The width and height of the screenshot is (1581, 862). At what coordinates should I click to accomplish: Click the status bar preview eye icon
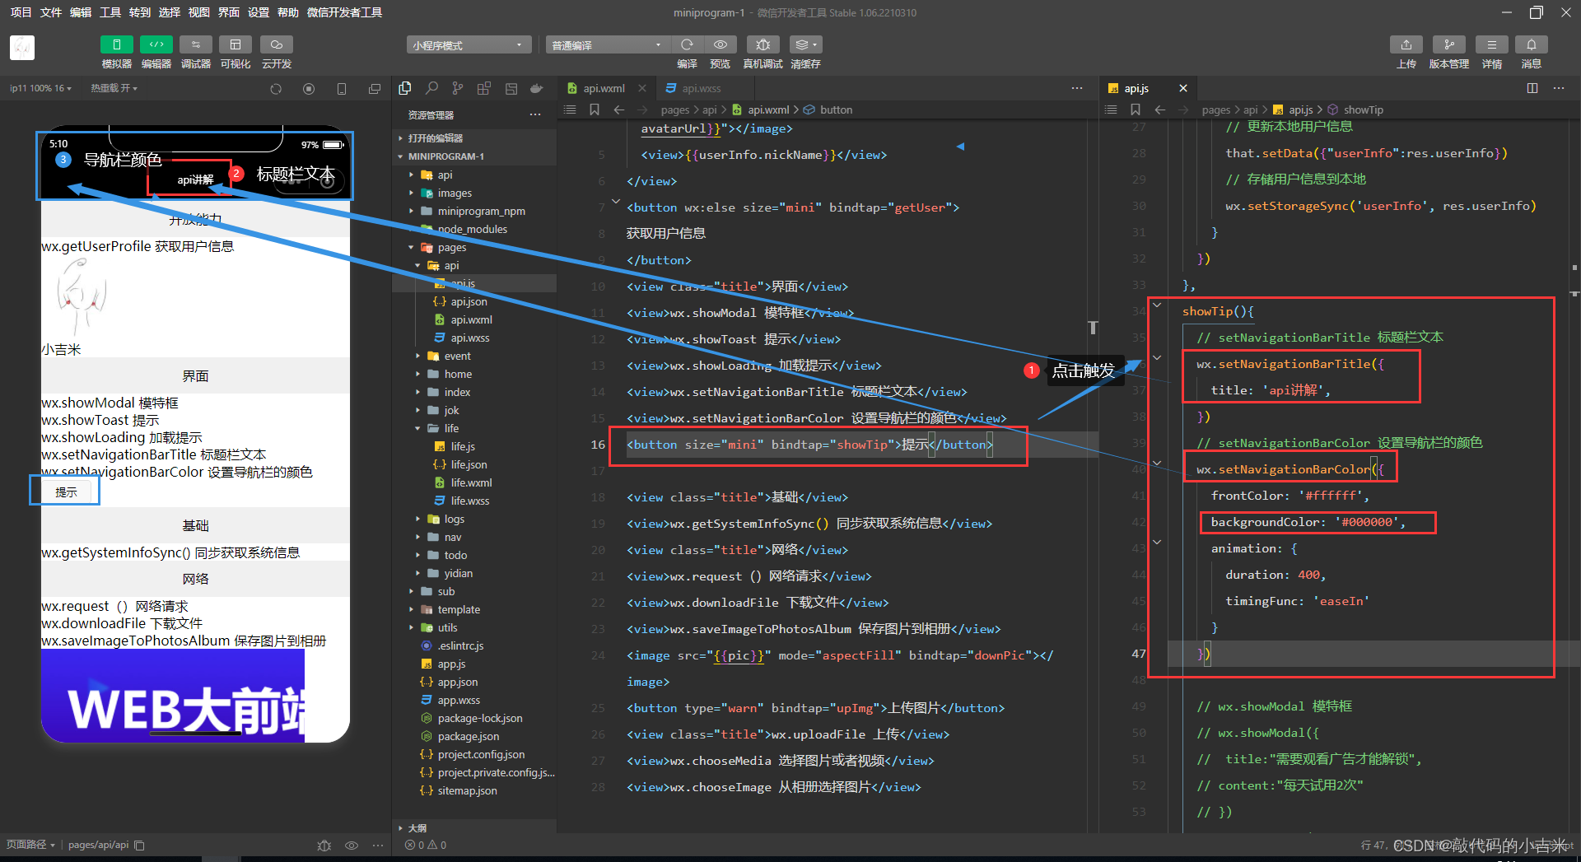(352, 845)
